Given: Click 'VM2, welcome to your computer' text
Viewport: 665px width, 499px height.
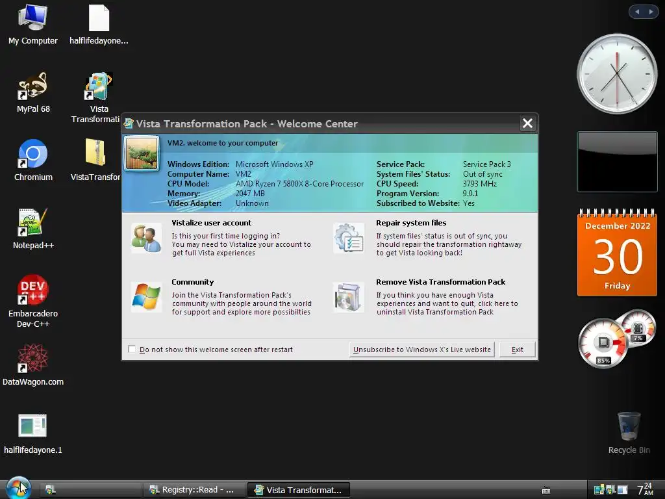Looking at the screenshot, I should coord(223,143).
